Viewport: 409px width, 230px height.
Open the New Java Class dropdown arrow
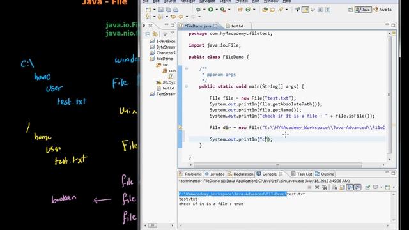point(254,10)
